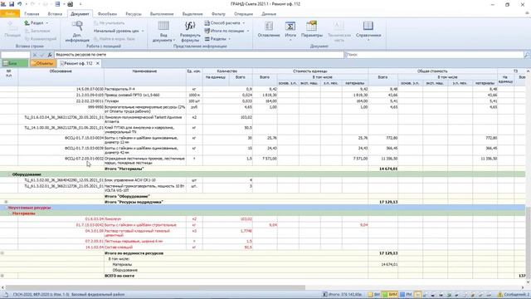Click the Наименование column header
This screenshot has height=299, width=531.
point(144,71)
